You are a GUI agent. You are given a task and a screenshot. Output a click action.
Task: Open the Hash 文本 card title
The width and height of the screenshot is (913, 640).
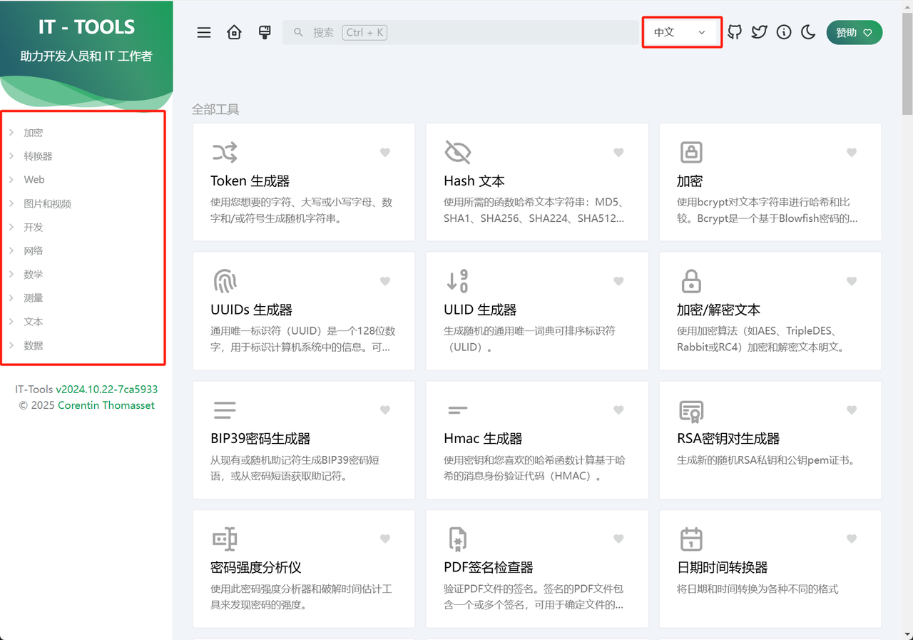pyautogui.click(x=474, y=181)
